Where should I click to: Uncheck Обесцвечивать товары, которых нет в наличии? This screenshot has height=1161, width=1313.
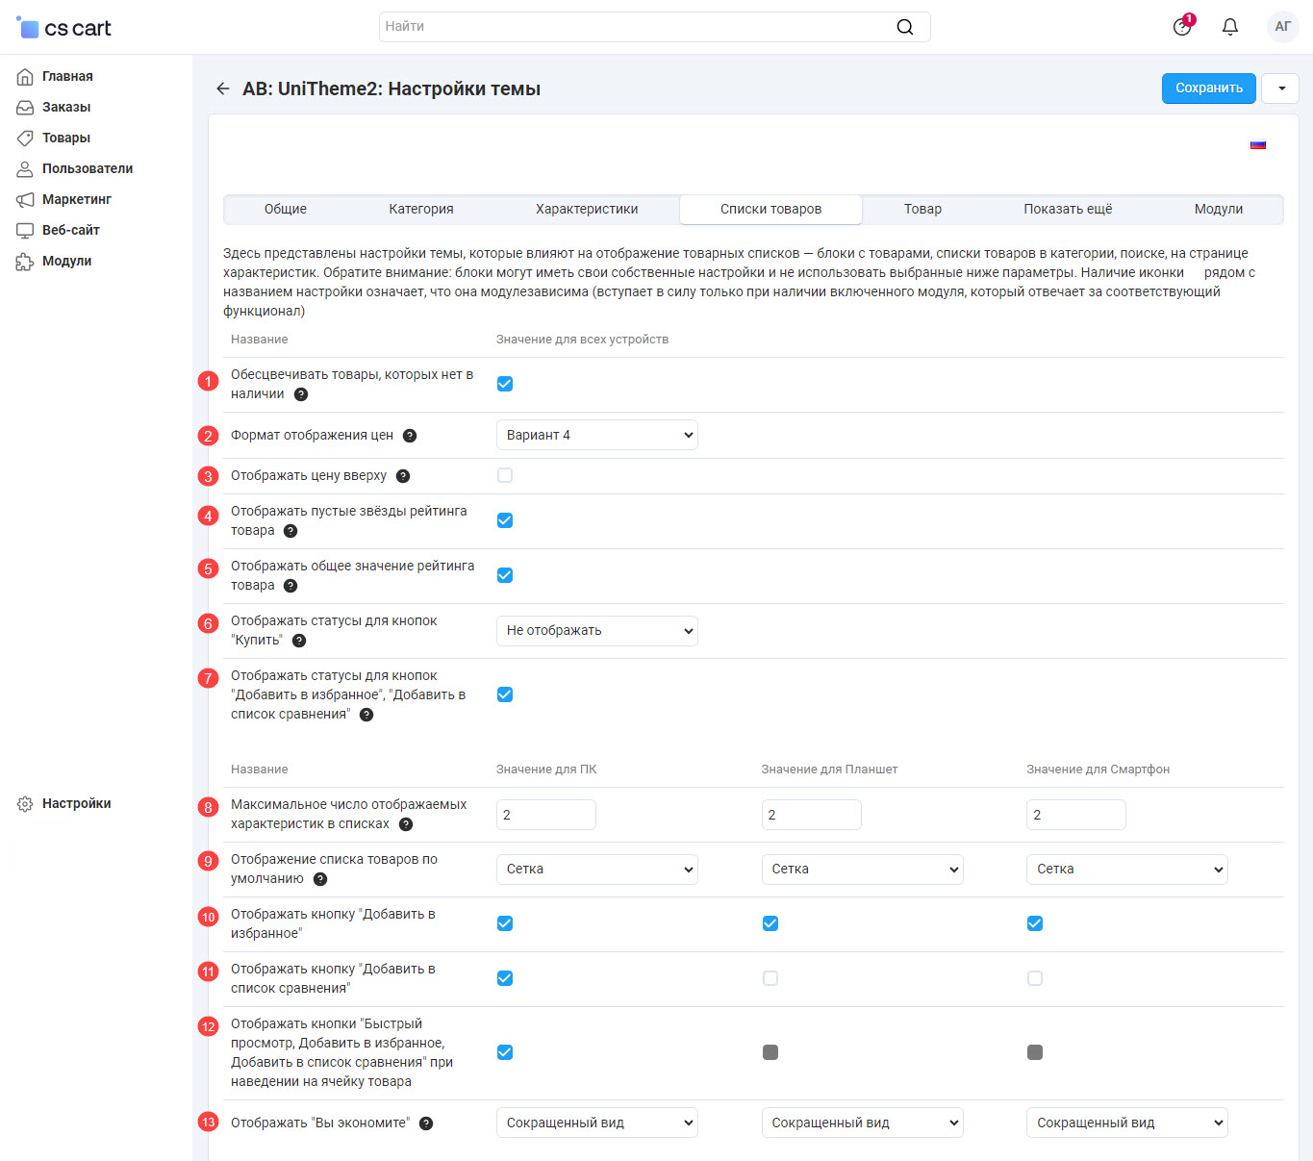click(505, 384)
